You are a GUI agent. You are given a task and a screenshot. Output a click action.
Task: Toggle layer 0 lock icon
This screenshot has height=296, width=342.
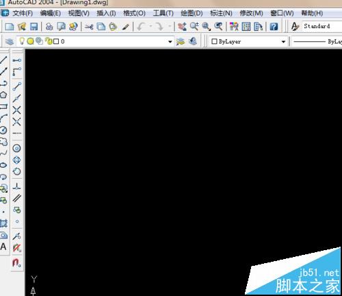pos(49,41)
